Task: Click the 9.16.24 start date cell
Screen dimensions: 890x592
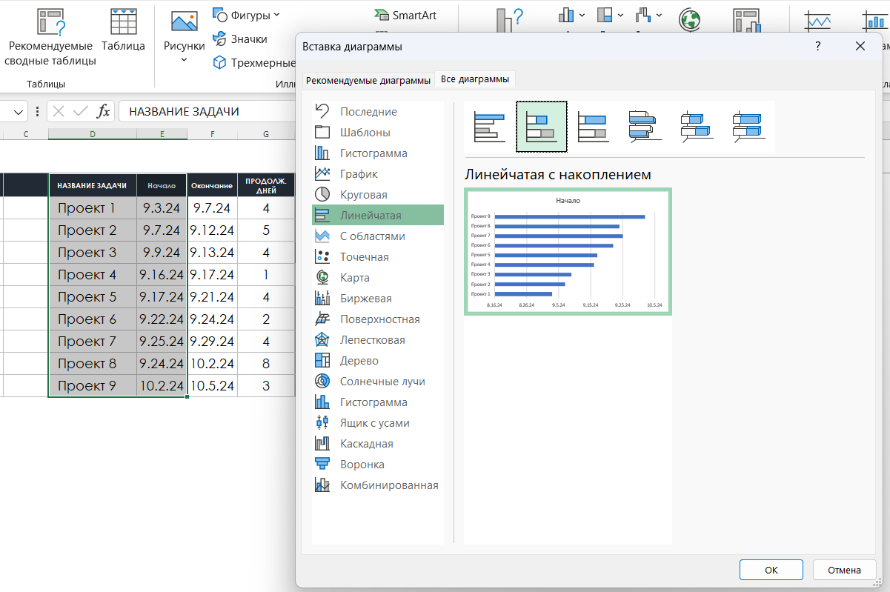Action: [x=162, y=275]
